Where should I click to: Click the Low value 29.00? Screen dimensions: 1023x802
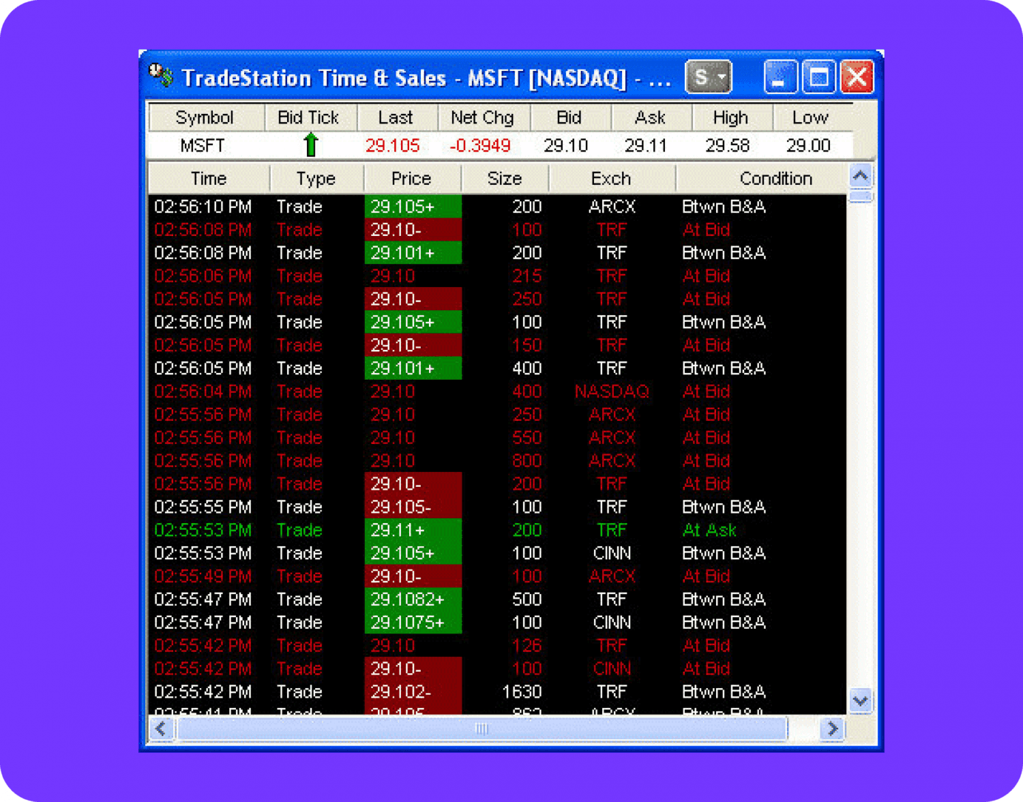coord(809,146)
